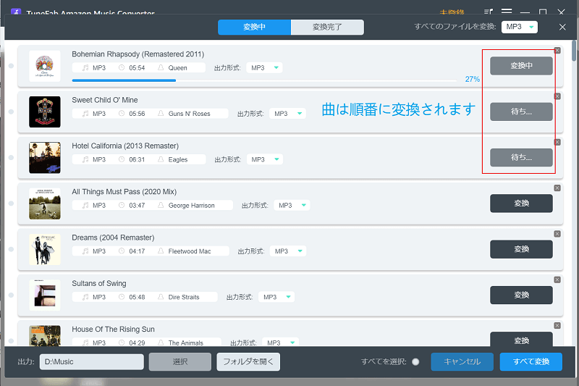Click the 未登録 unregistered link
This screenshot has height=386, width=579.
click(x=452, y=12)
